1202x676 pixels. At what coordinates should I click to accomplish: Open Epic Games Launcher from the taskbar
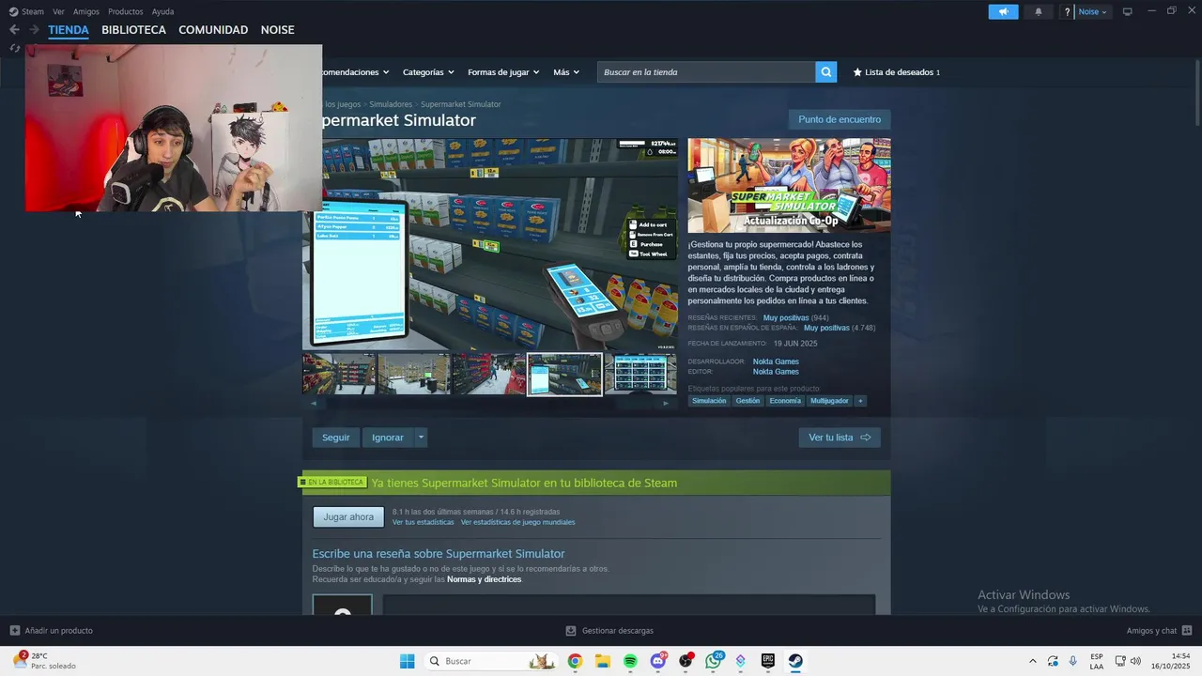coord(767,661)
